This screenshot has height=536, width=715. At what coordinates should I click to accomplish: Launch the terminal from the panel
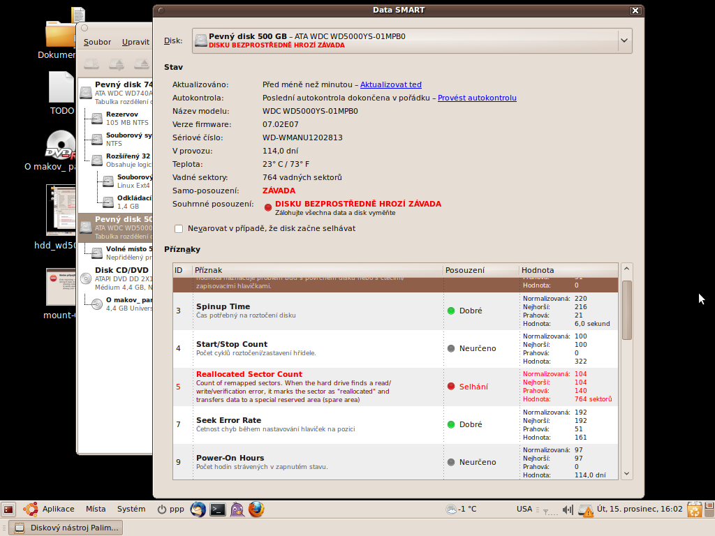[218, 509]
